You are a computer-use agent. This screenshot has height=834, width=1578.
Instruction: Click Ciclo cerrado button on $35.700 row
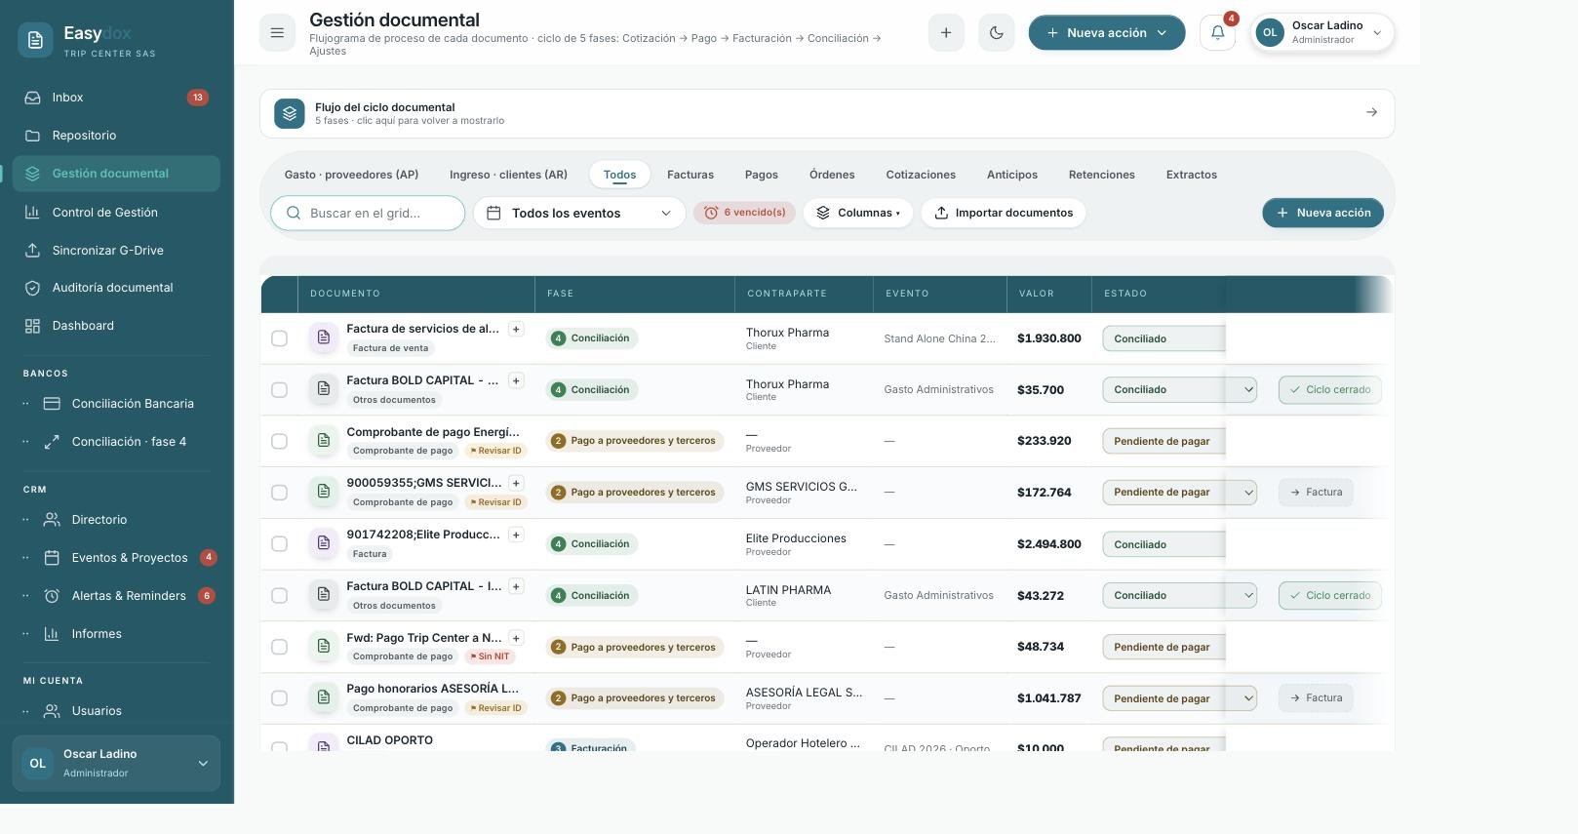pos(1330,389)
